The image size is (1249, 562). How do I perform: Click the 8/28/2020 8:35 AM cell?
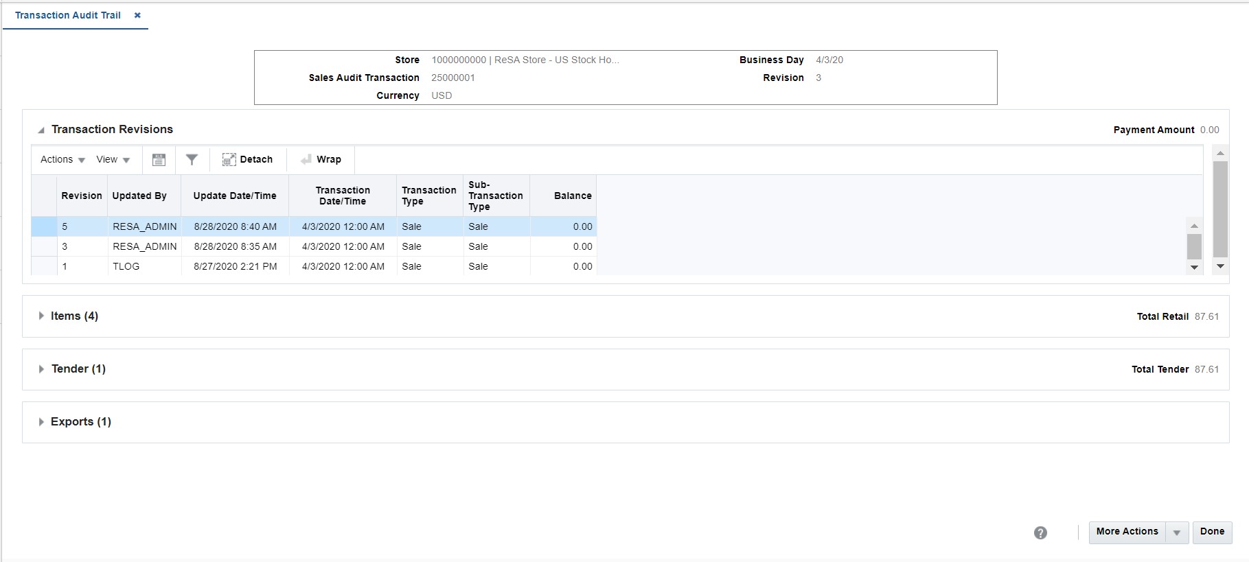(x=236, y=246)
